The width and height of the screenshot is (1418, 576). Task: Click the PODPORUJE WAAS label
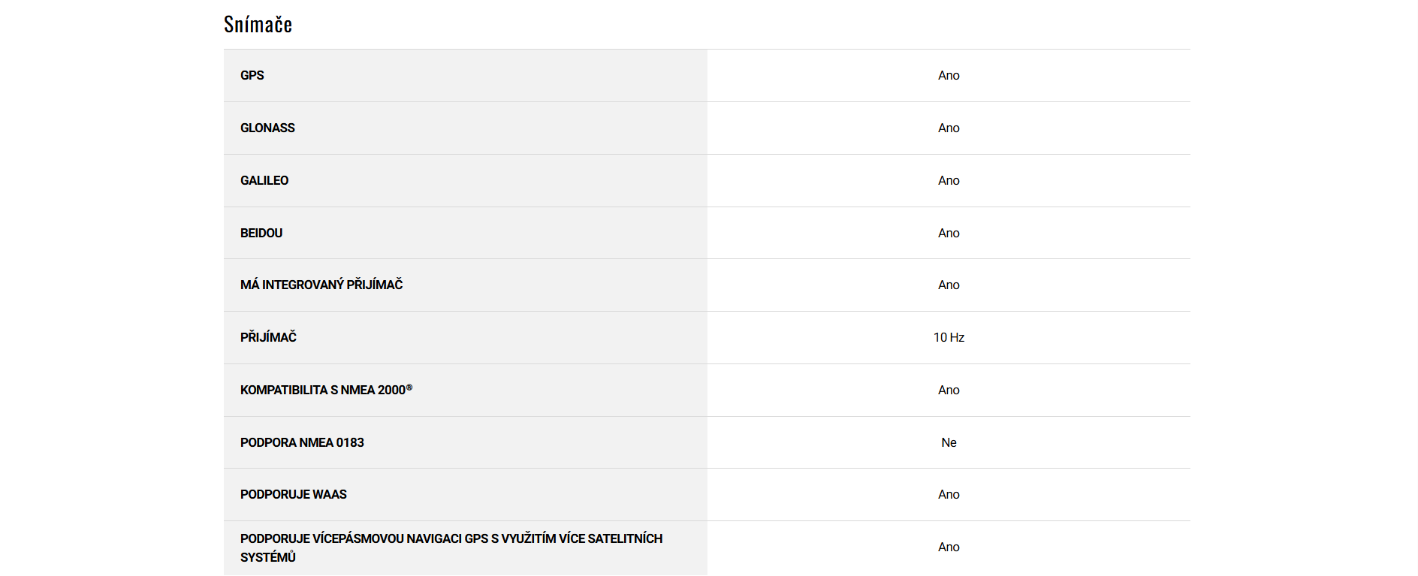[x=294, y=494]
